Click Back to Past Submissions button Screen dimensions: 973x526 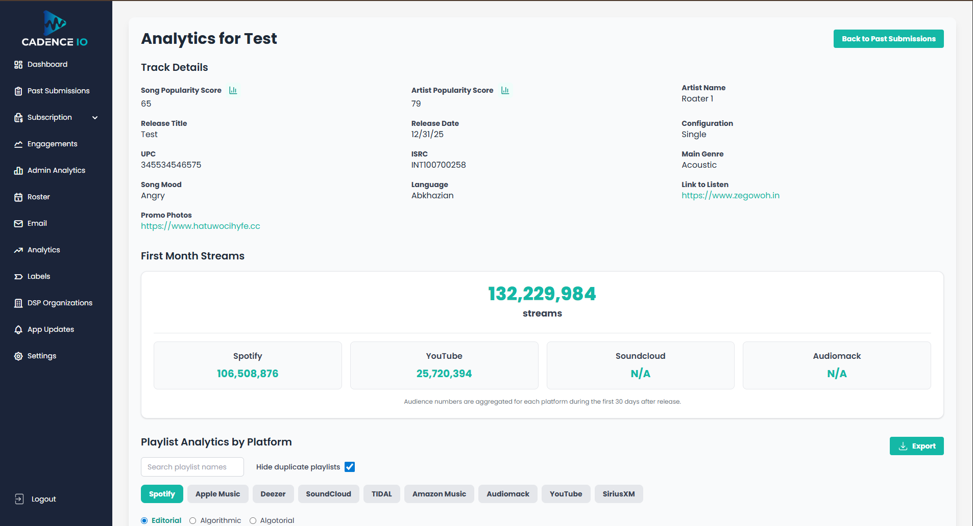889,39
